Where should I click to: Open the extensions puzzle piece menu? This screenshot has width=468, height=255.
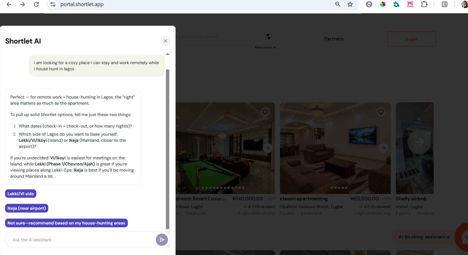point(424,4)
